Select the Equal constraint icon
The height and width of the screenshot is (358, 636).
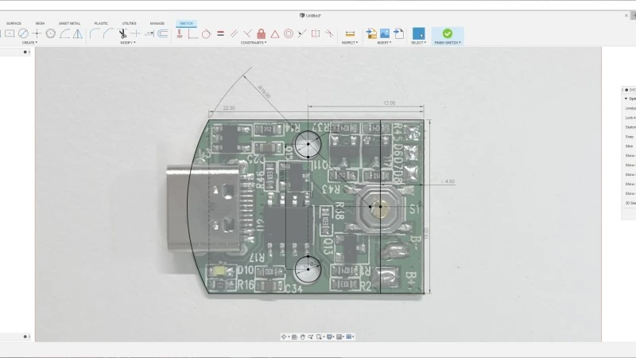[220, 33]
